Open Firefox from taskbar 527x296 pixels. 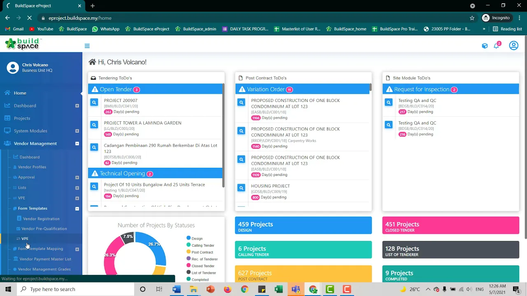pyautogui.click(x=228, y=289)
